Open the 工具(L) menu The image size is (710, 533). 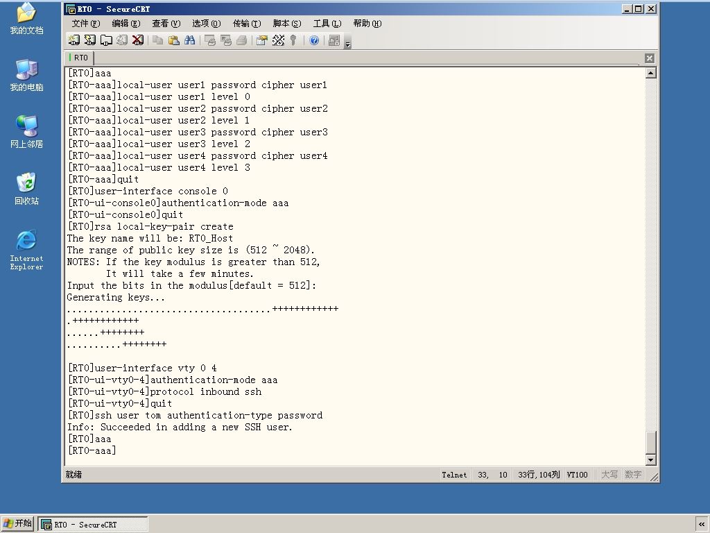(327, 24)
